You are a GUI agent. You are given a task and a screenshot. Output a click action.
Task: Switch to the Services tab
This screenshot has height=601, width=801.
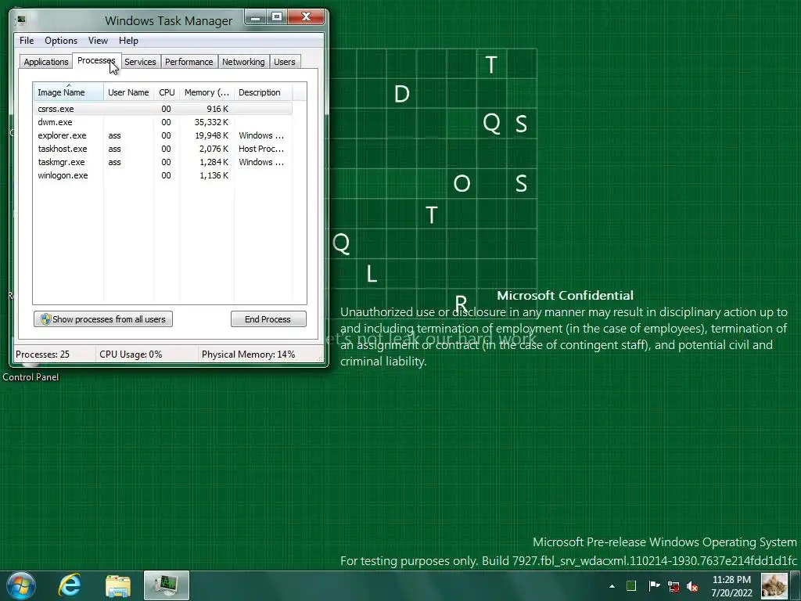pos(140,62)
